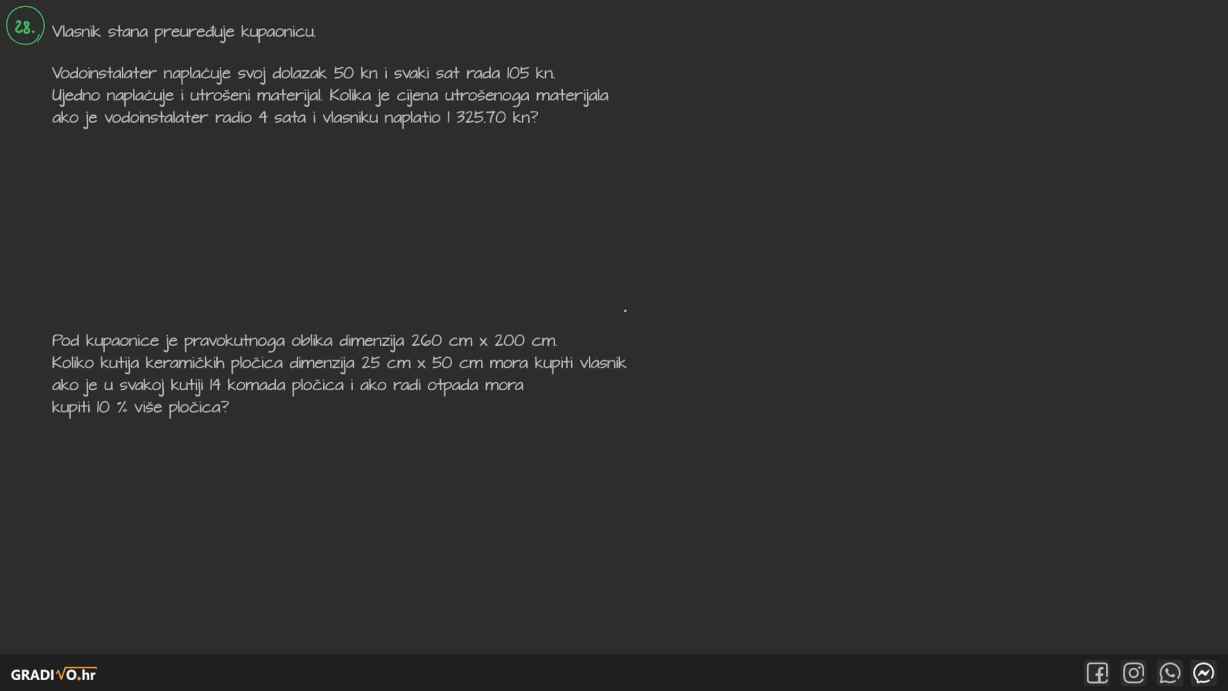The height and width of the screenshot is (691, 1228).
Task: Click the heading sentence 'Vlasnik stana preuređuje kupaonicu'
Action: click(184, 32)
